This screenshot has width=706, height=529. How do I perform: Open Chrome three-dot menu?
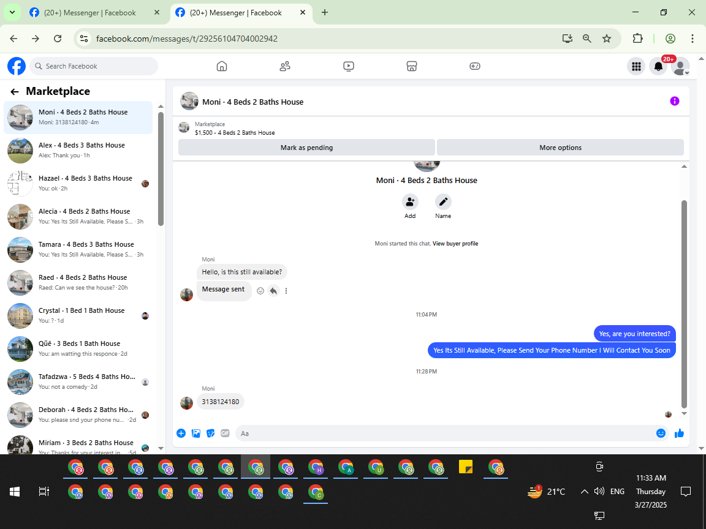pos(693,39)
